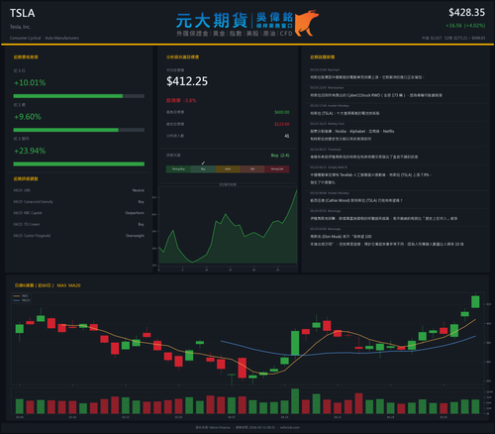Click the +23.94% performance value

[x=30, y=151]
